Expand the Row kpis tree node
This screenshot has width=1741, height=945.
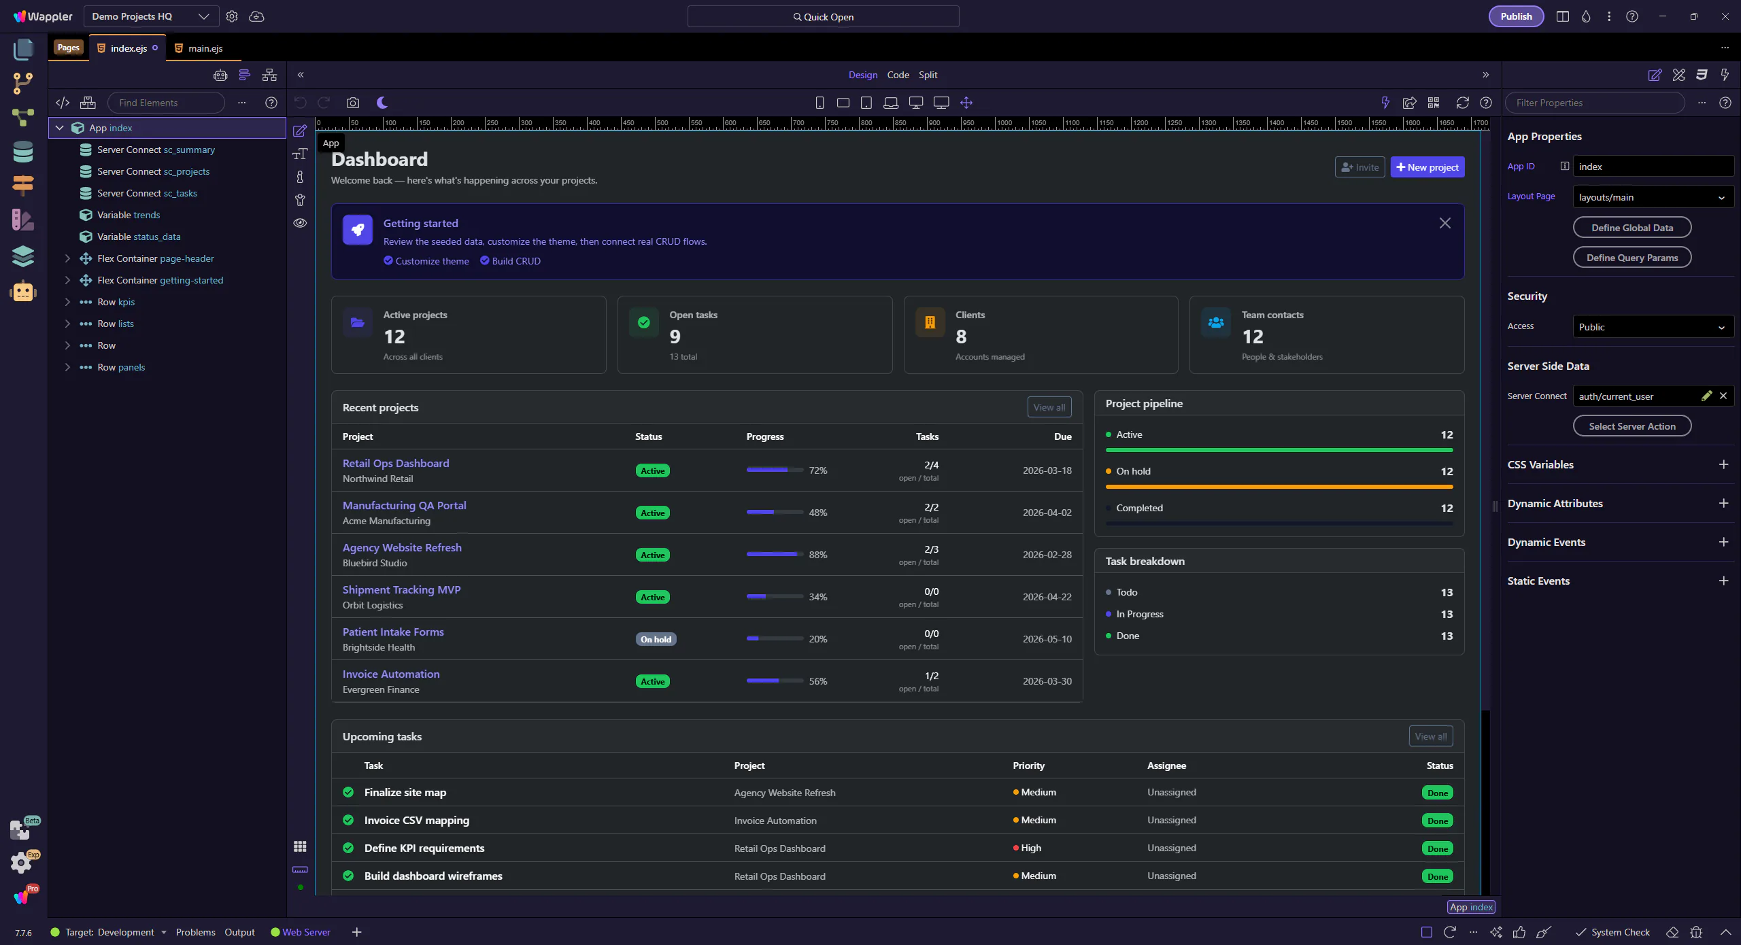pos(67,302)
